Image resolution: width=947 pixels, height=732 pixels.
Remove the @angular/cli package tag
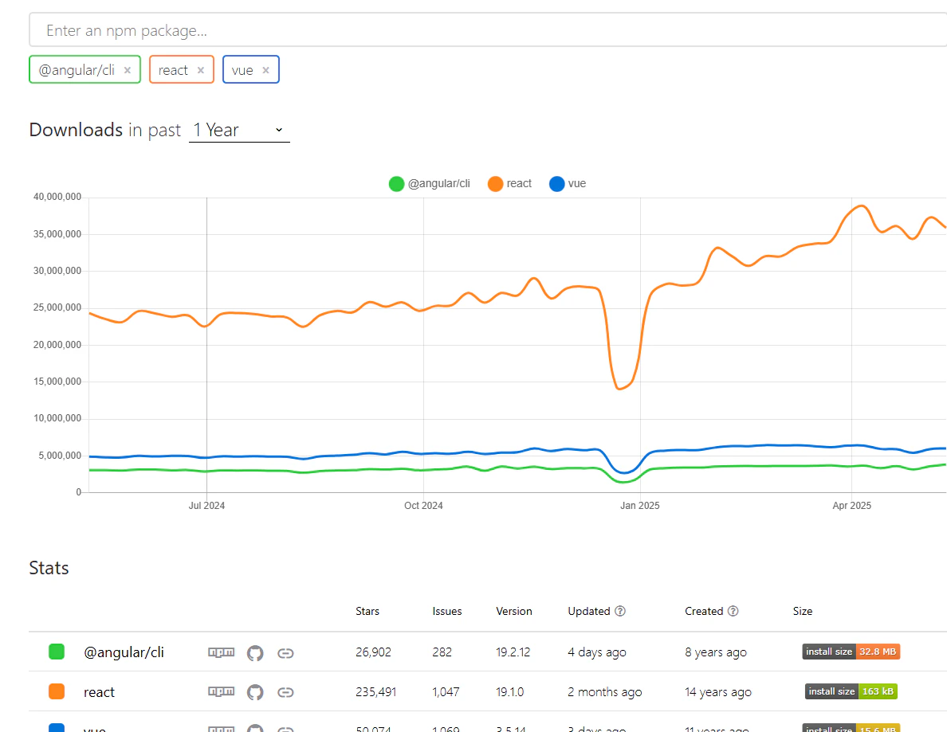[128, 70]
